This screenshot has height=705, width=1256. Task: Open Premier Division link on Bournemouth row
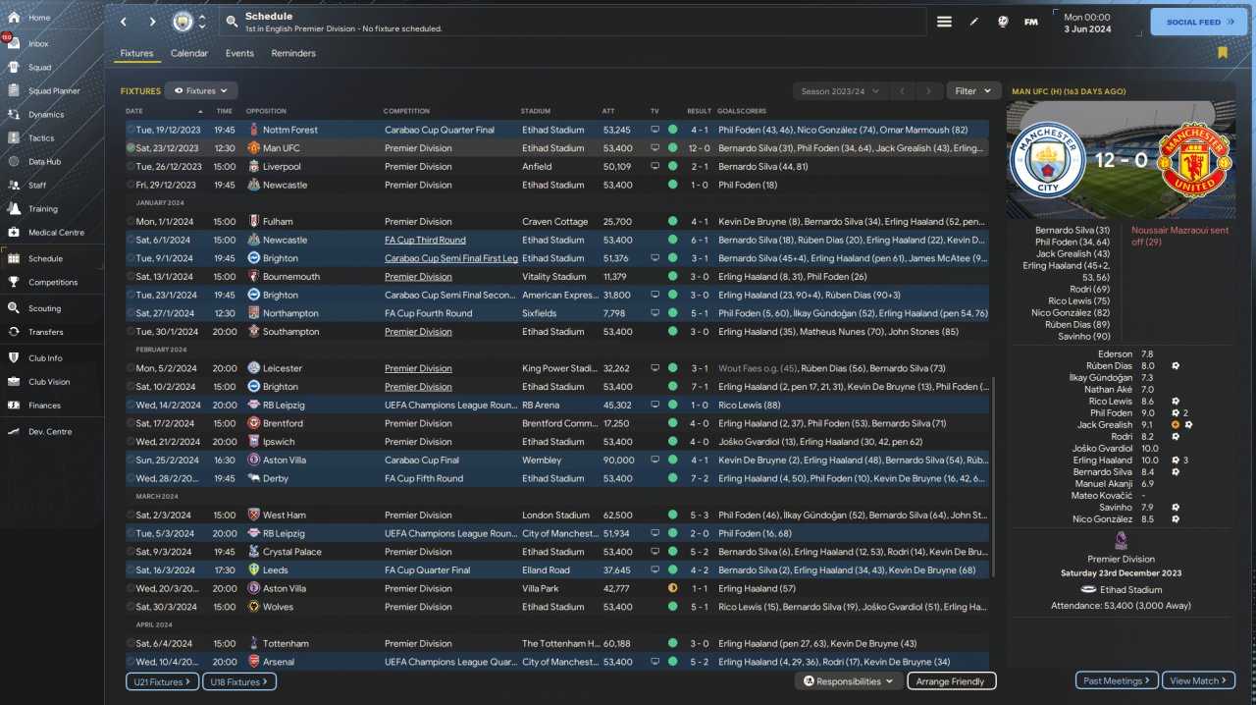[418, 277]
